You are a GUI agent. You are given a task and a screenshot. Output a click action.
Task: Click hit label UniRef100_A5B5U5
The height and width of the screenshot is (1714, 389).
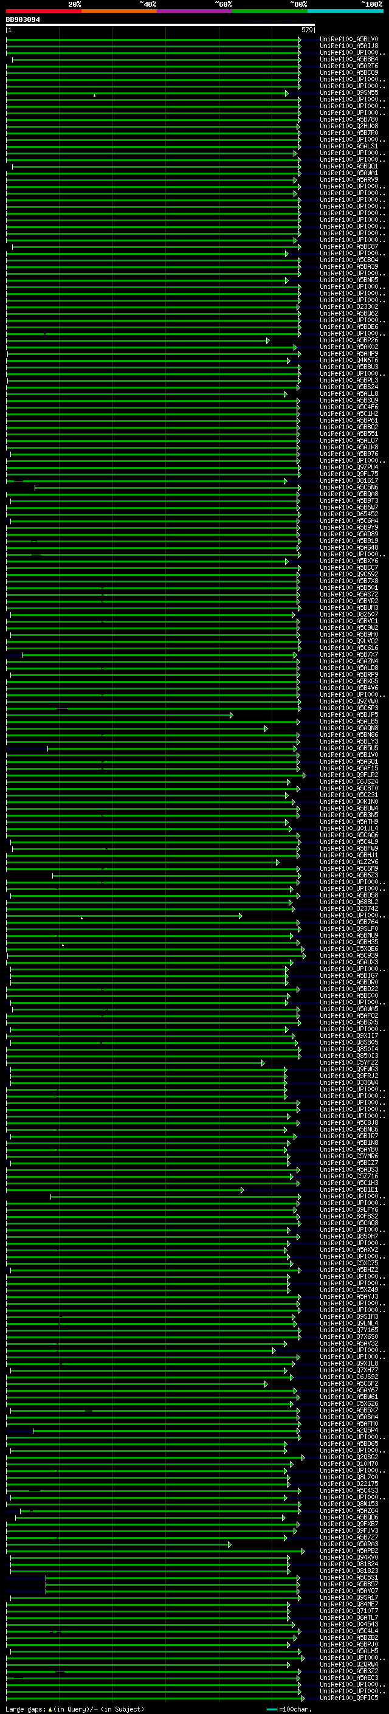(x=349, y=748)
